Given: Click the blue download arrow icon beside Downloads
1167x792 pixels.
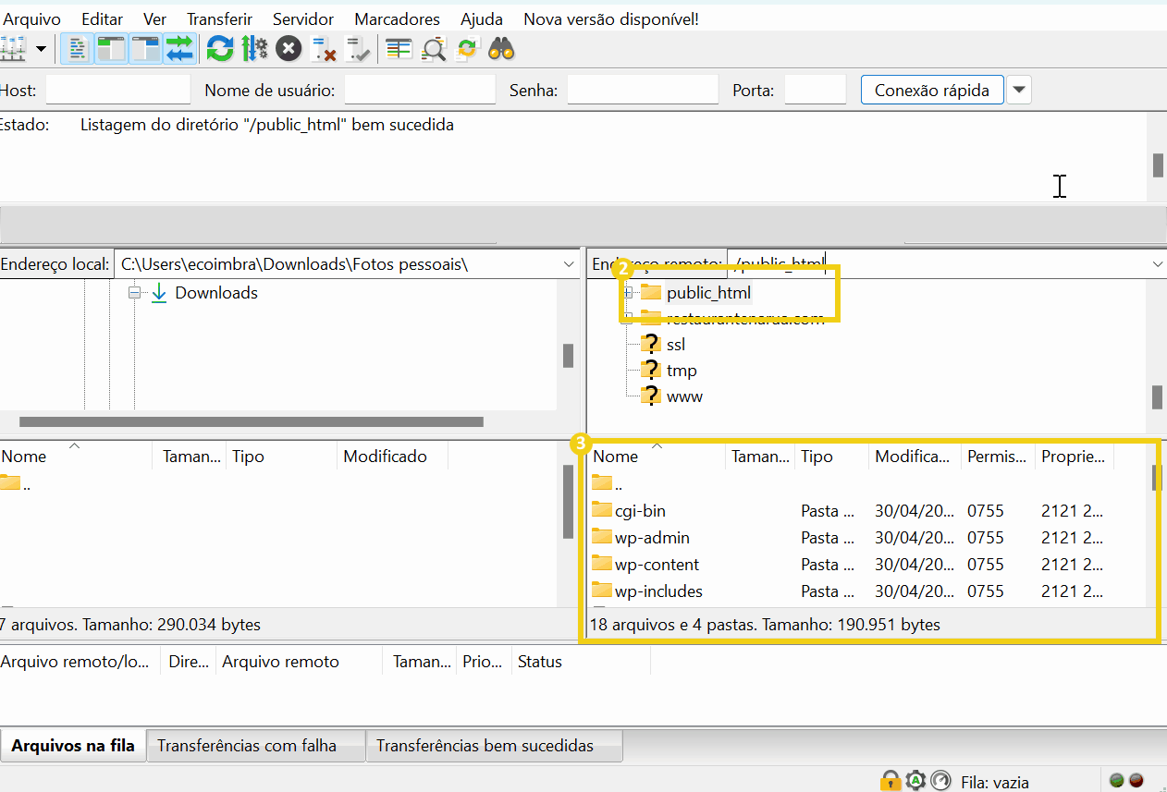Looking at the screenshot, I should pyautogui.click(x=159, y=293).
